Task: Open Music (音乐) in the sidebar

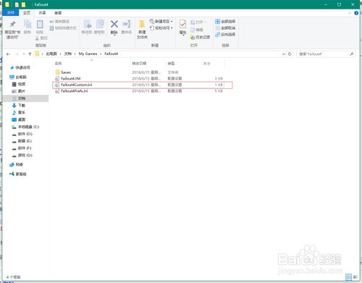Action: [19, 113]
